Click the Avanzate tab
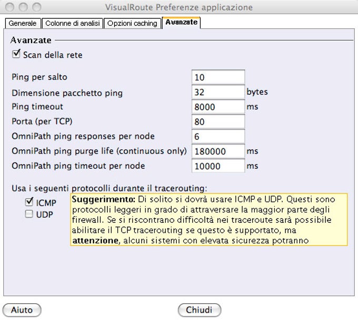This screenshot has width=358, height=320. [x=181, y=23]
